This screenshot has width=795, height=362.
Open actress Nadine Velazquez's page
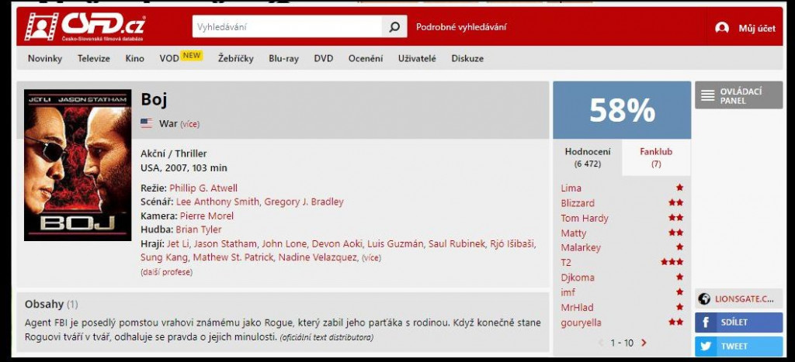[x=318, y=257]
